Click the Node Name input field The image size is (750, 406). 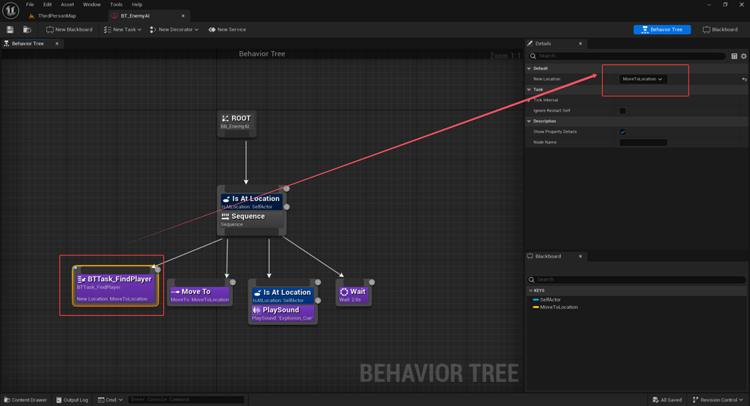[x=643, y=143]
